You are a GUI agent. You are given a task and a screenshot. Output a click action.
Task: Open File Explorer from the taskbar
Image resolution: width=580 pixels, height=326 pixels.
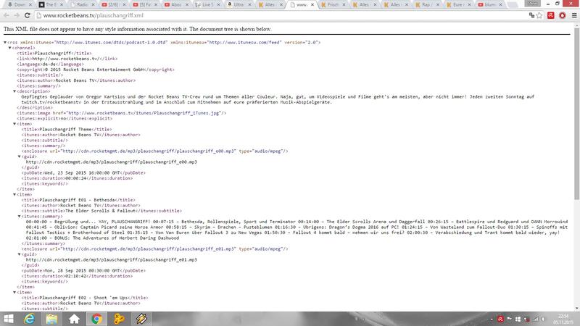click(x=51, y=319)
